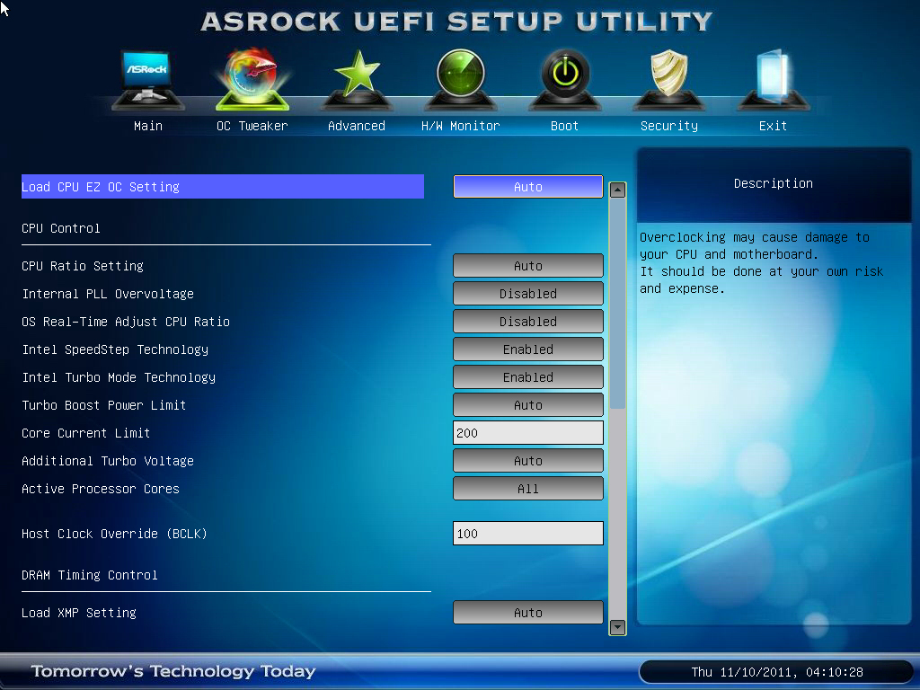Open the Main section monitor icon
This screenshot has height=690, width=920.
[148, 80]
